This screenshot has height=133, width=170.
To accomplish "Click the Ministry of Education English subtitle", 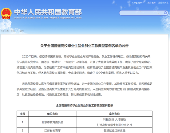I will pyautogui.click(x=48, y=18).
